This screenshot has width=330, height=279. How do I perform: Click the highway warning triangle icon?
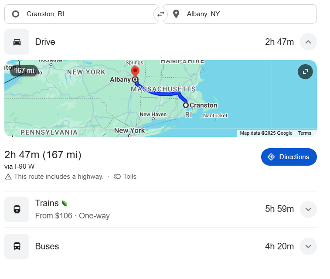click(x=8, y=177)
